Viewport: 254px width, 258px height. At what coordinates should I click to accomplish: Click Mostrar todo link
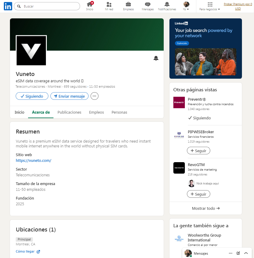click(x=206, y=209)
